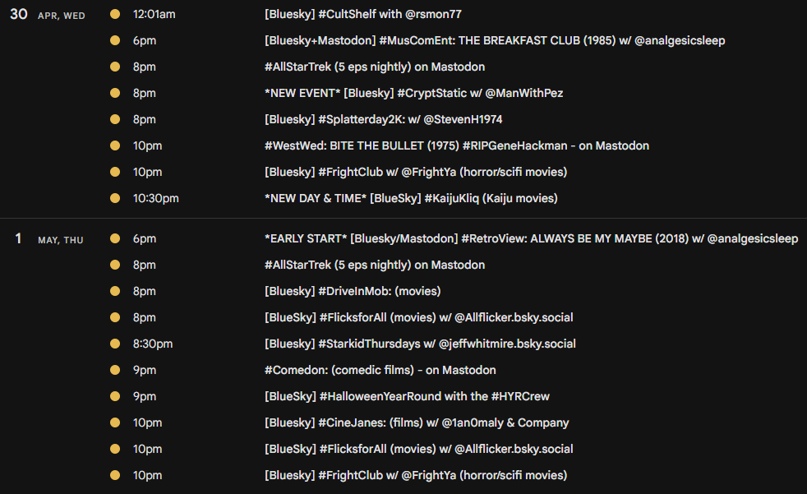Open #Splatterday2K with @StevenH1974 event
This screenshot has width=807, height=494.
(384, 119)
